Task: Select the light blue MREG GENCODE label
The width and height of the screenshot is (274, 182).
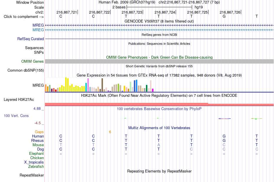Action: (x=38, y=30)
